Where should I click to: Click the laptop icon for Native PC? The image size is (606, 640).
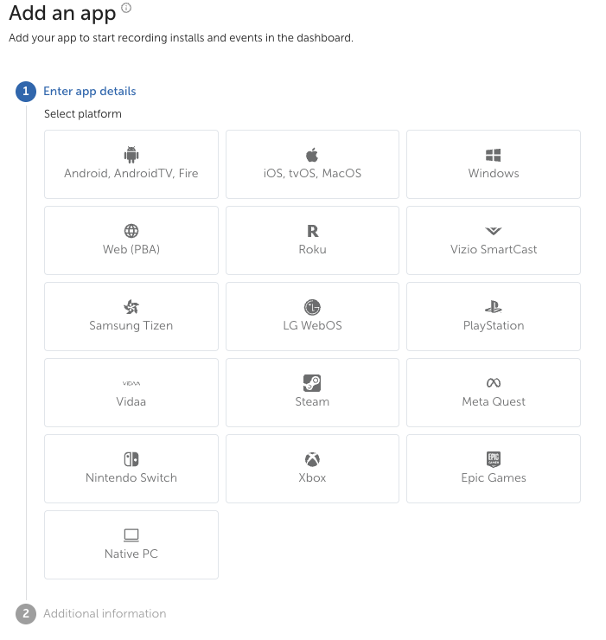[131, 535]
